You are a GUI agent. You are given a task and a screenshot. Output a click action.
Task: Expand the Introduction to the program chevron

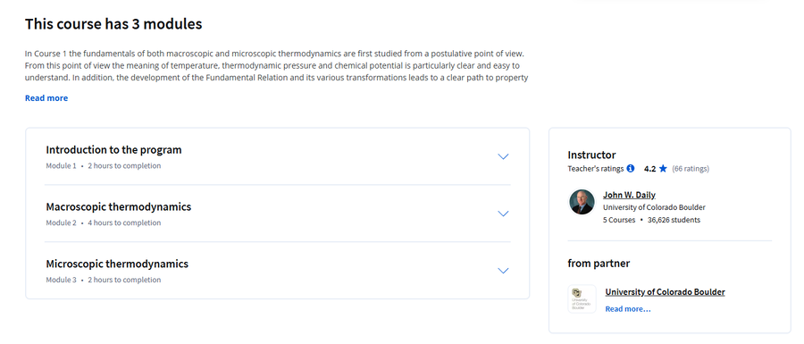503,157
